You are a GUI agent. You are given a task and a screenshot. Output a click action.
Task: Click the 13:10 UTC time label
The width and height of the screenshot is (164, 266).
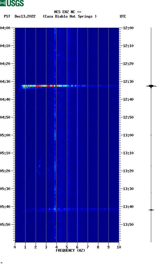point(128,153)
